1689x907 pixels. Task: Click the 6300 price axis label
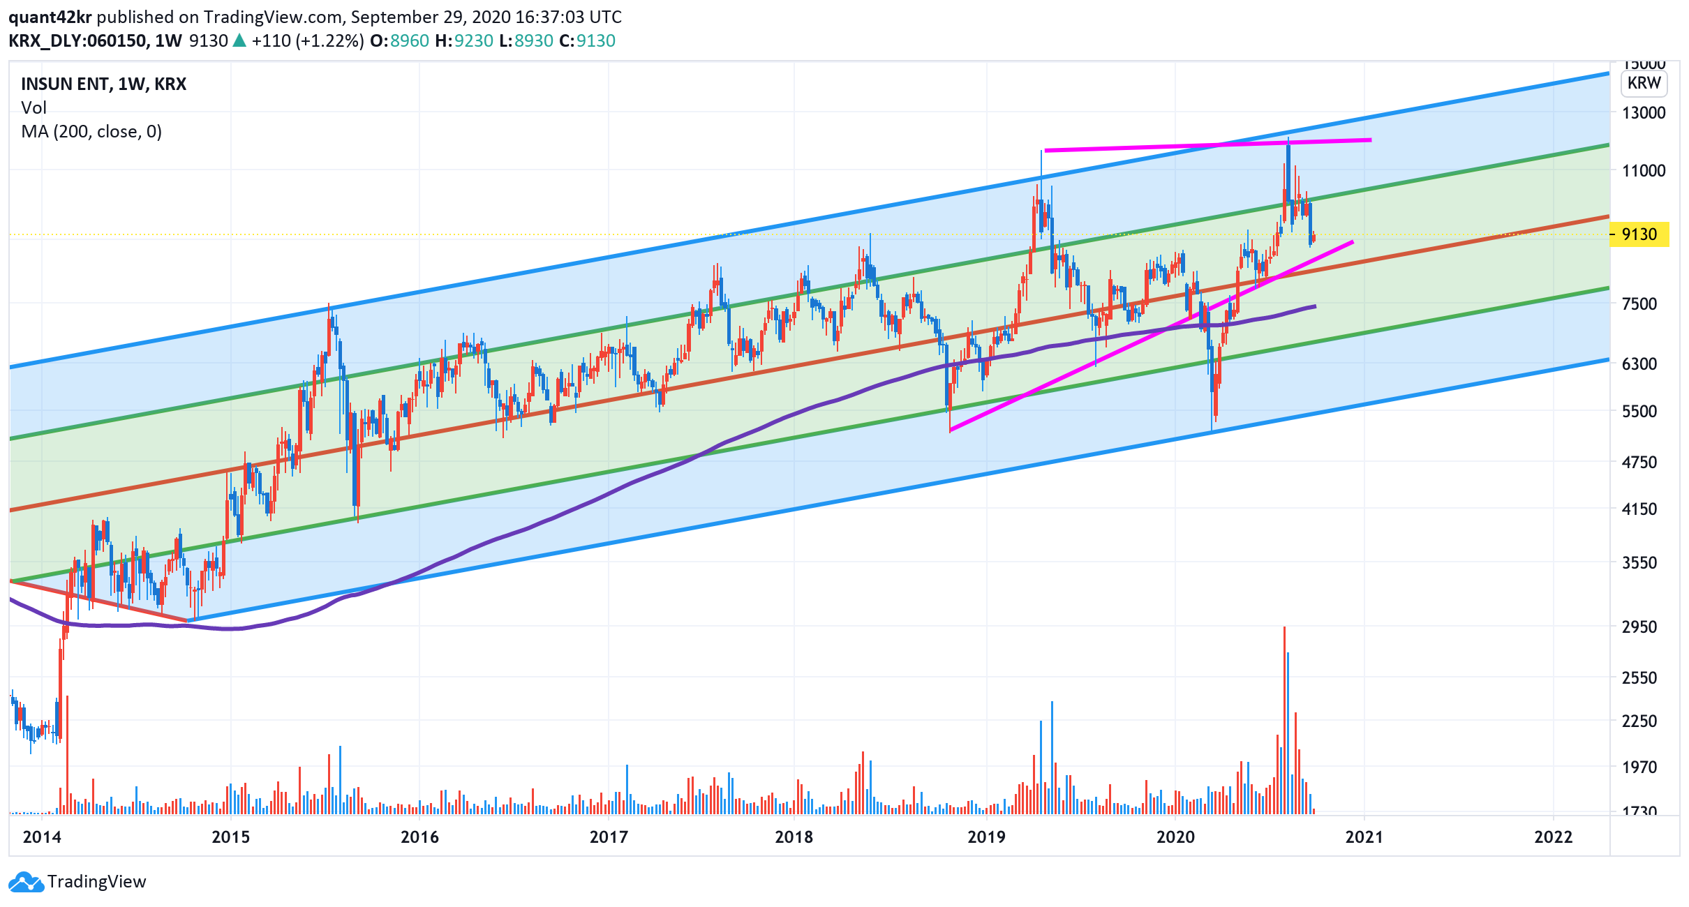(1639, 363)
